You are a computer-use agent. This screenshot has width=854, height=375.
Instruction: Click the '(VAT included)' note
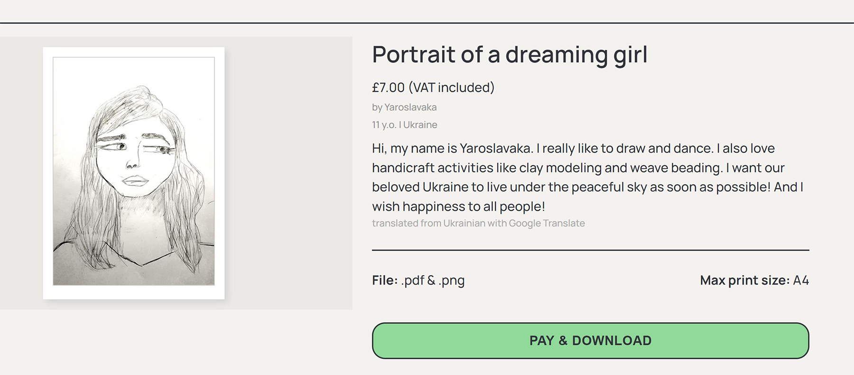point(451,88)
